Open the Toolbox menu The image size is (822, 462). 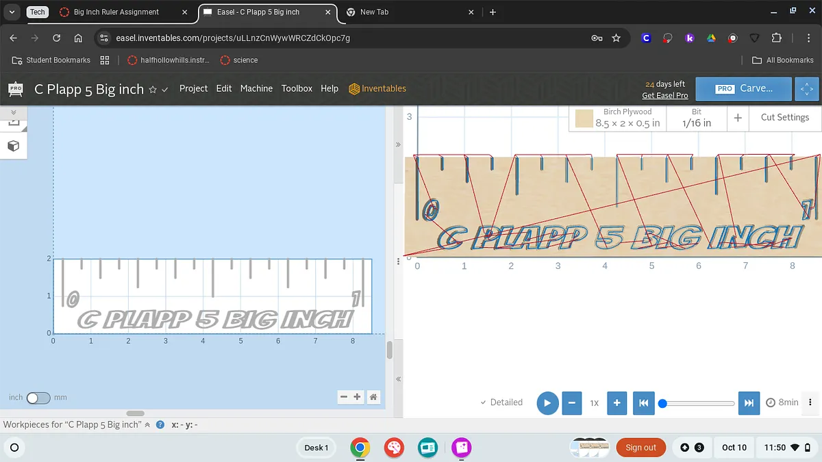[x=297, y=88]
